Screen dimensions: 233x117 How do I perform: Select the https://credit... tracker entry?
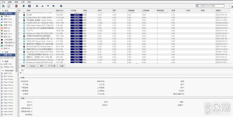pyautogui.click(x=8, y=82)
